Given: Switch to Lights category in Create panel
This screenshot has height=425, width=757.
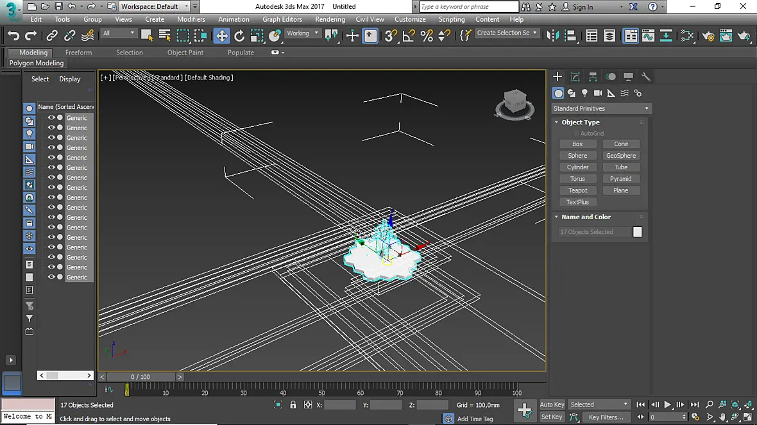Looking at the screenshot, I should [x=584, y=93].
